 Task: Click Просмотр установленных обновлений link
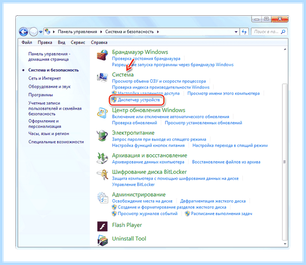pos(203,123)
